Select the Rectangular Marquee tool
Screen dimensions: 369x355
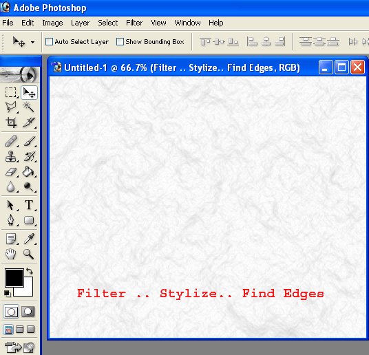pyautogui.click(x=11, y=92)
